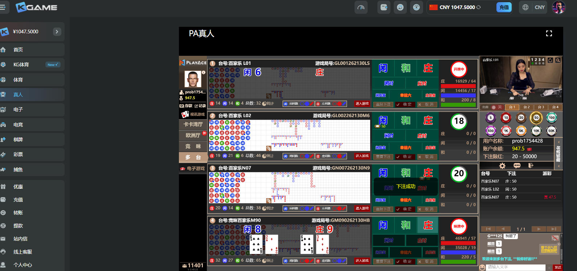Click the video refresh icon on dealer stream
This screenshot has height=271, width=577.
coord(550,60)
